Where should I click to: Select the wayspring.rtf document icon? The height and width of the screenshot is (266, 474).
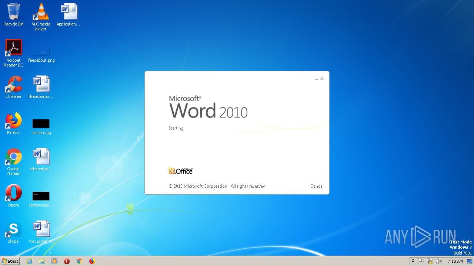point(41,232)
